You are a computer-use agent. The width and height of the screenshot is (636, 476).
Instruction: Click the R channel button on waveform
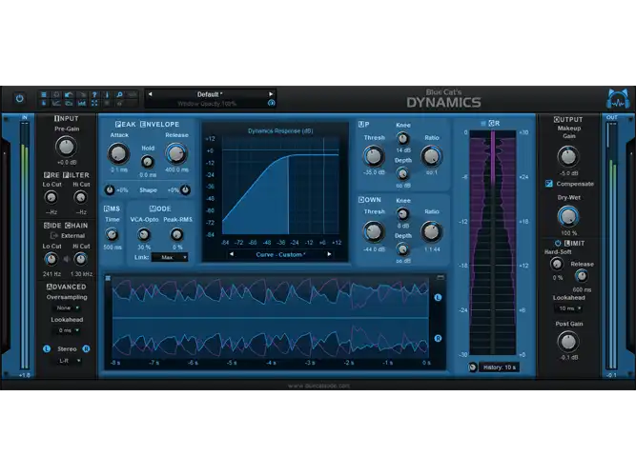(x=438, y=338)
